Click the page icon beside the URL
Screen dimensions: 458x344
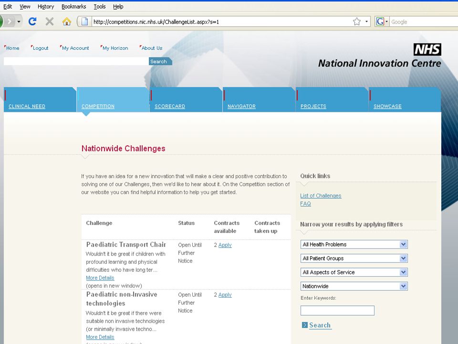(x=85, y=21)
